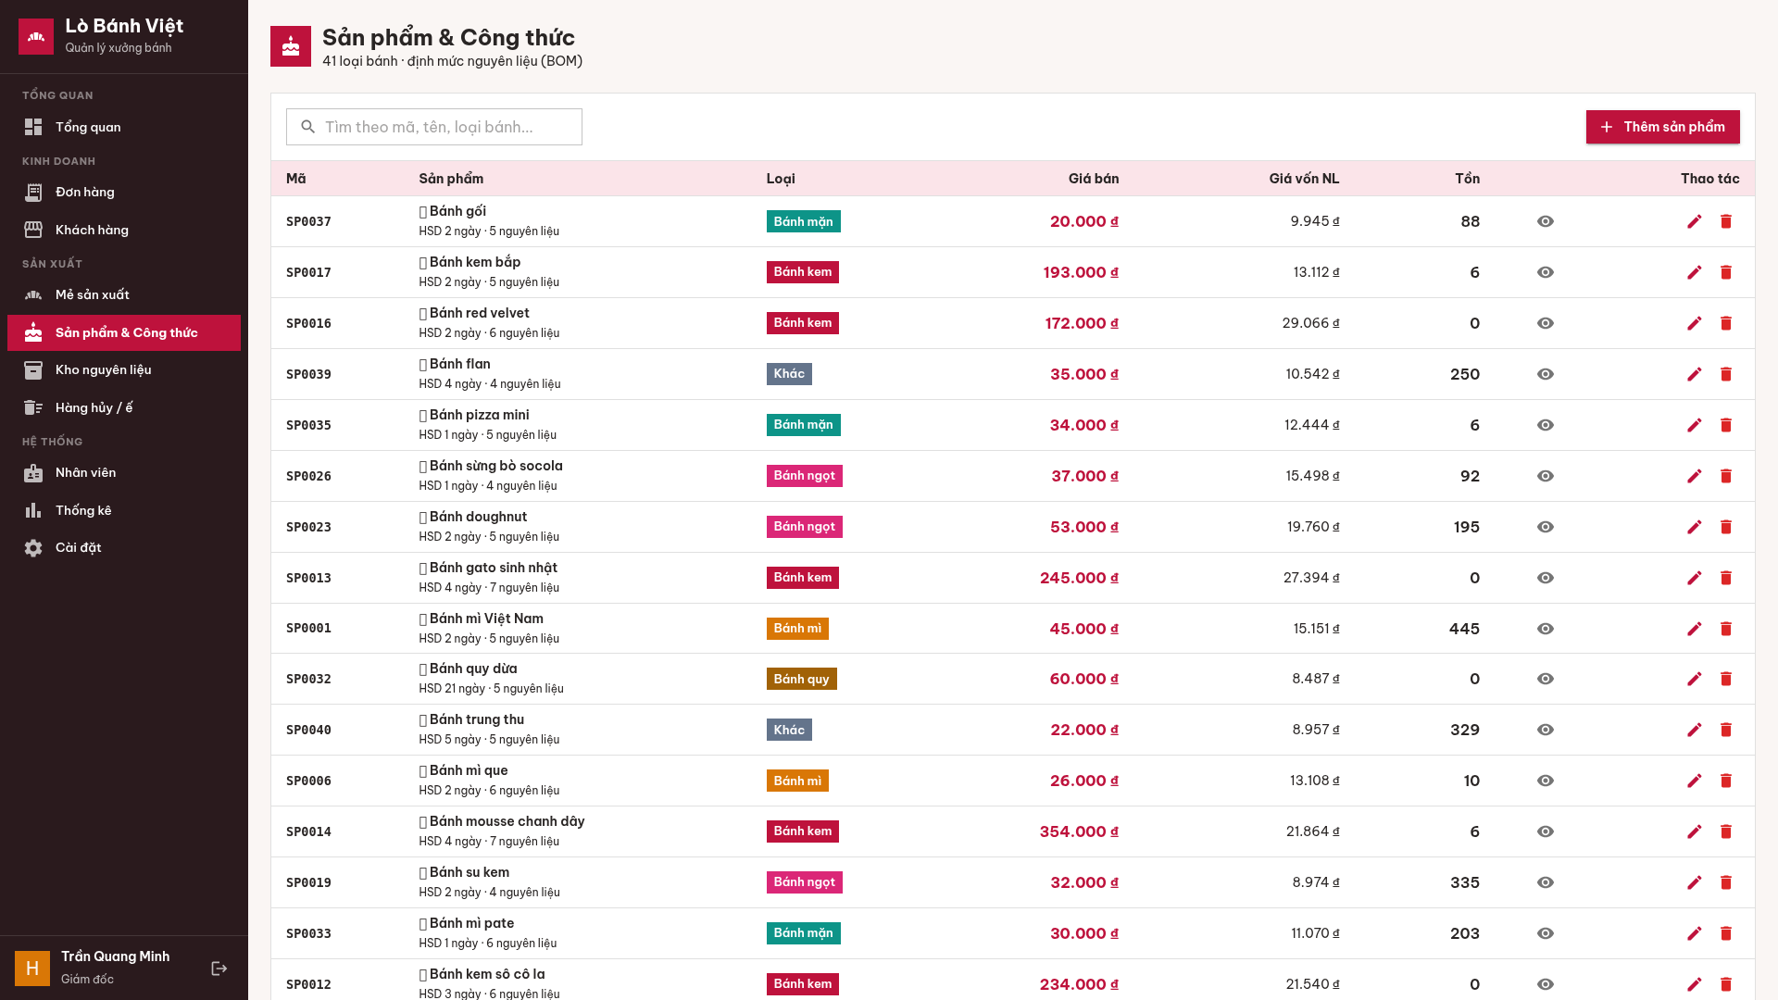1778x1000 pixels.
Task: Delete Bánh quy dừa product
Action: click(1725, 679)
